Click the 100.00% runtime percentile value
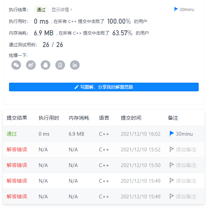 click(x=119, y=21)
